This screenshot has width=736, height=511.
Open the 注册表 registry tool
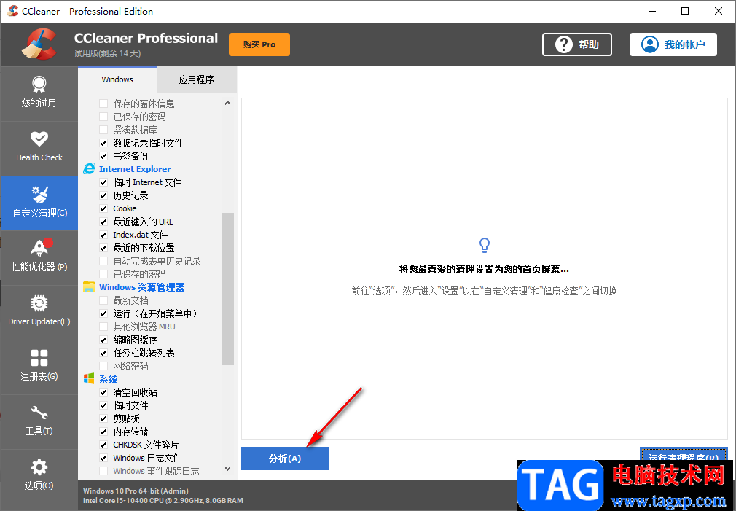click(x=39, y=367)
